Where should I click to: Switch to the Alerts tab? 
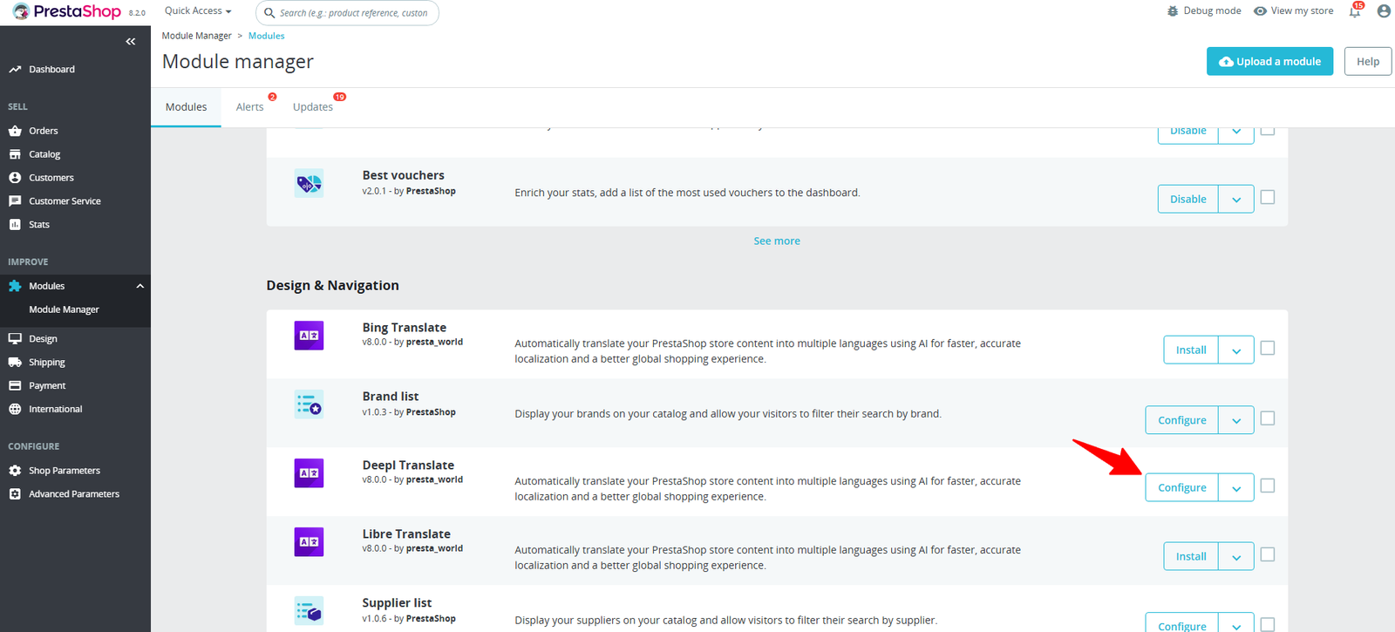tap(249, 107)
